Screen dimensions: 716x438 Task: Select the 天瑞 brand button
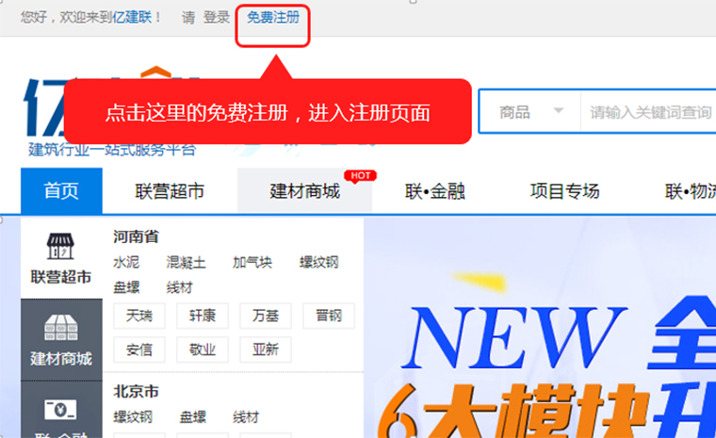point(138,316)
